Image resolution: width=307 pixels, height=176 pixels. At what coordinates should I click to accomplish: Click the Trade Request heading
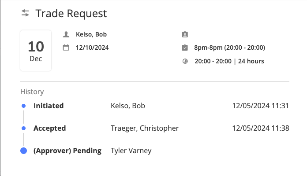click(71, 14)
